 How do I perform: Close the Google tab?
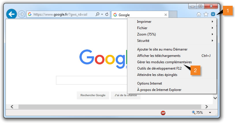[x=165, y=15]
